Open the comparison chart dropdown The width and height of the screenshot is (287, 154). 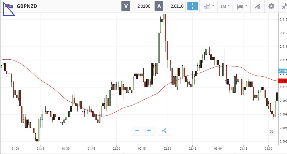click(208, 6)
